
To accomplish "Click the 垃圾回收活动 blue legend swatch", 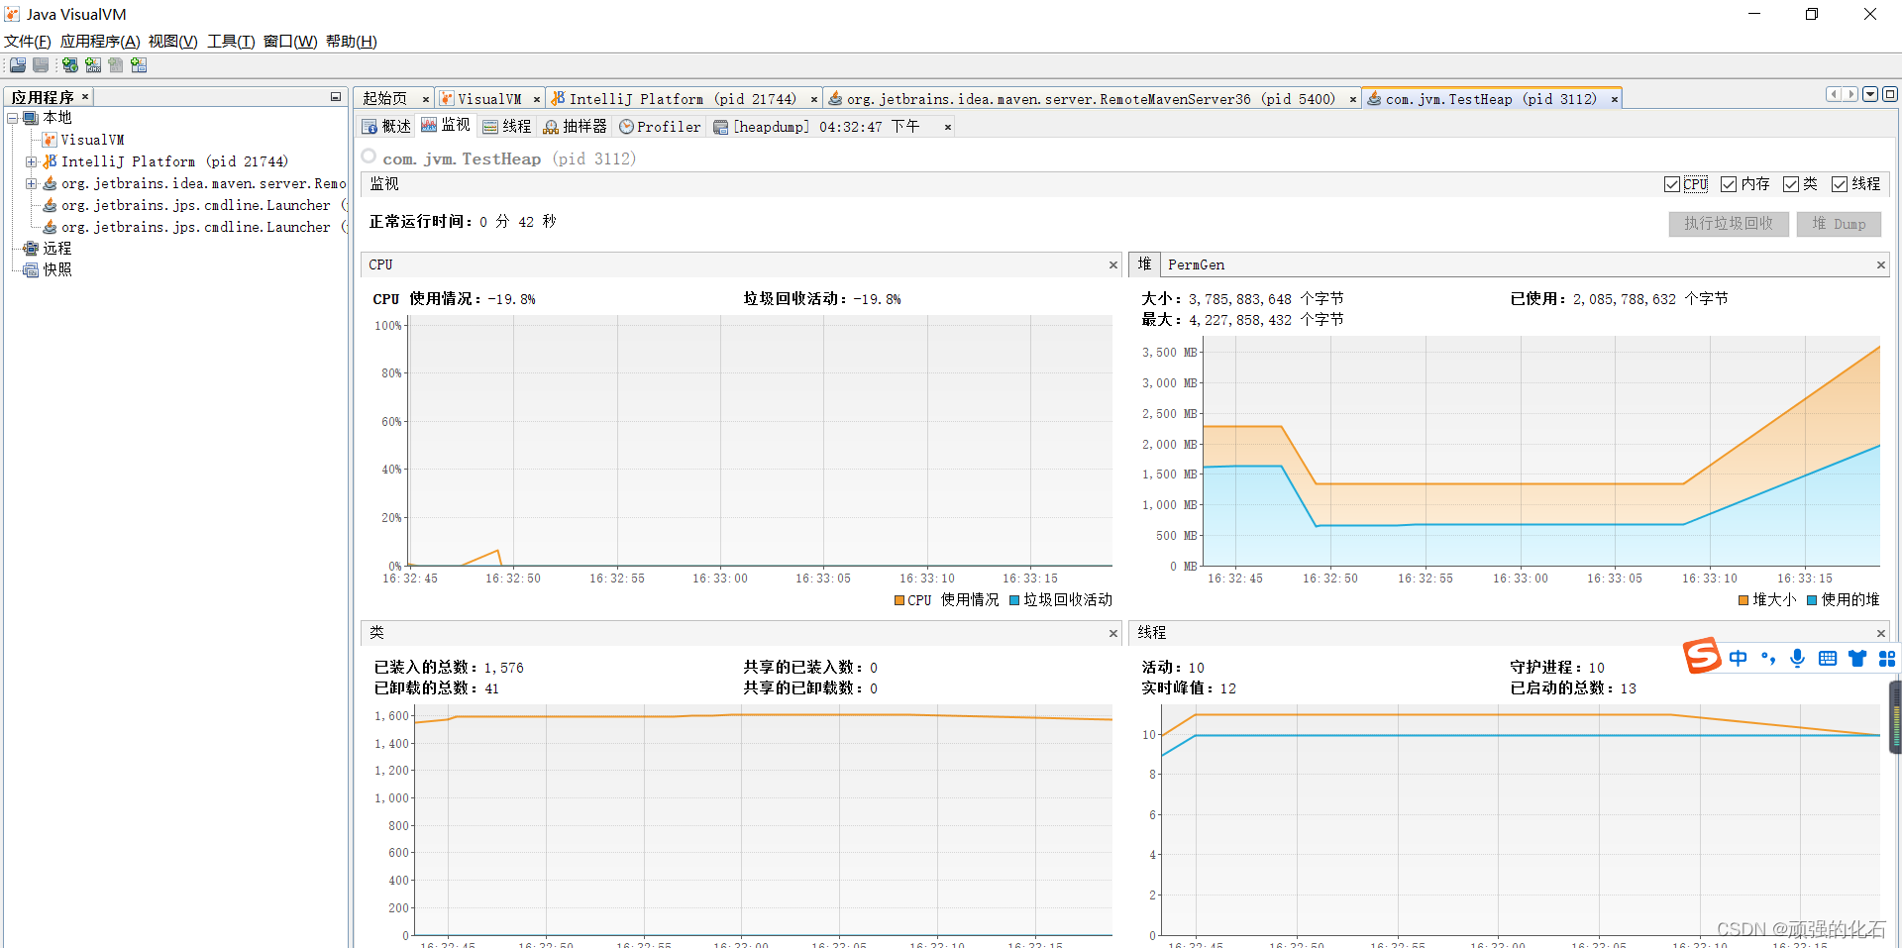I will coord(1014,600).
